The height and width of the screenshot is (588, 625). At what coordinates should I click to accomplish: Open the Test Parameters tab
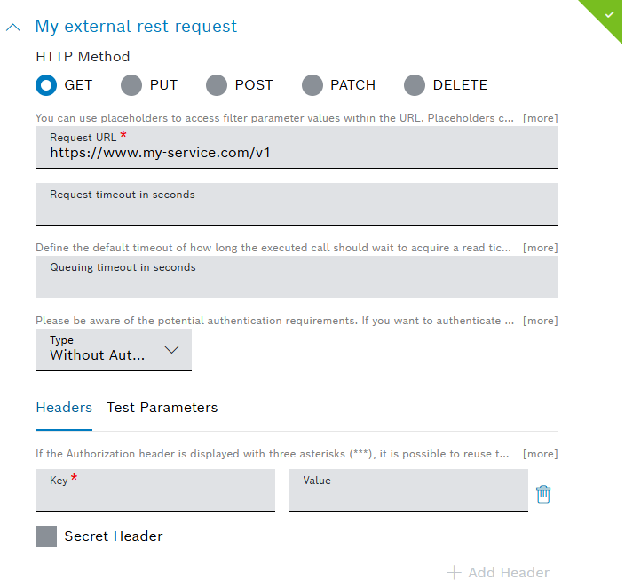(162, 408)
